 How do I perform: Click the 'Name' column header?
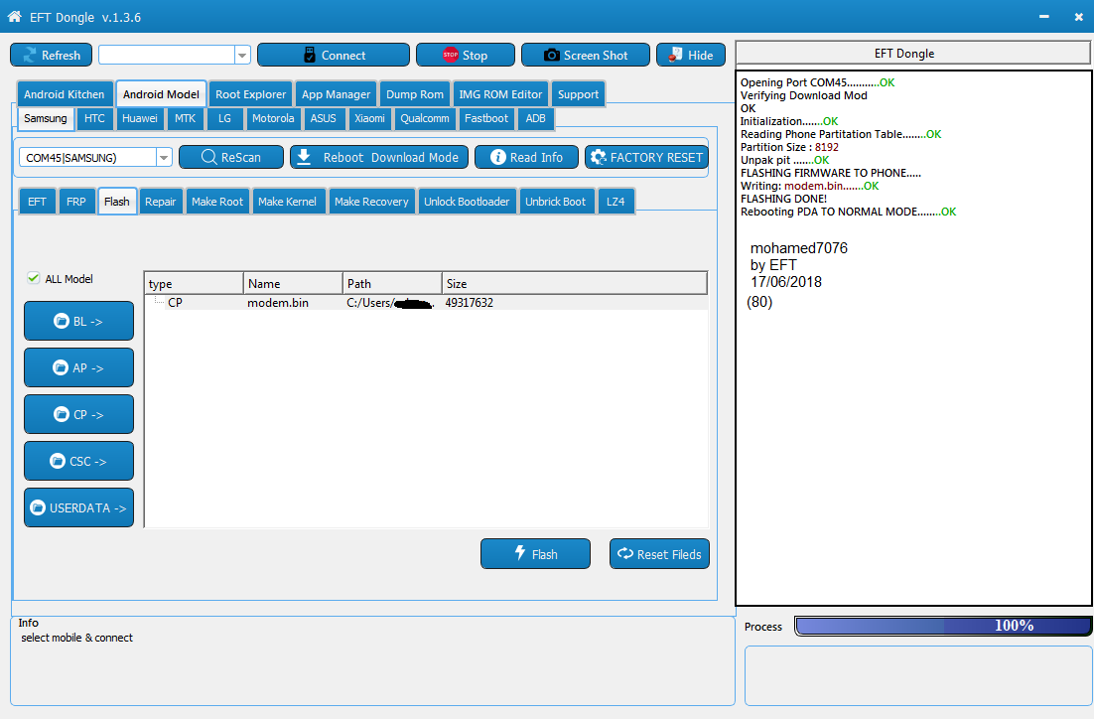[293, 283]
